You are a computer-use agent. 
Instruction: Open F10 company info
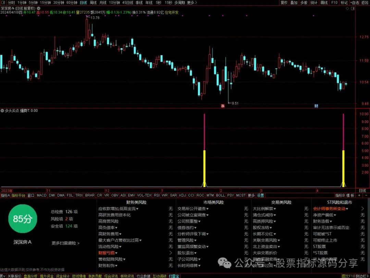coord(334,3)
